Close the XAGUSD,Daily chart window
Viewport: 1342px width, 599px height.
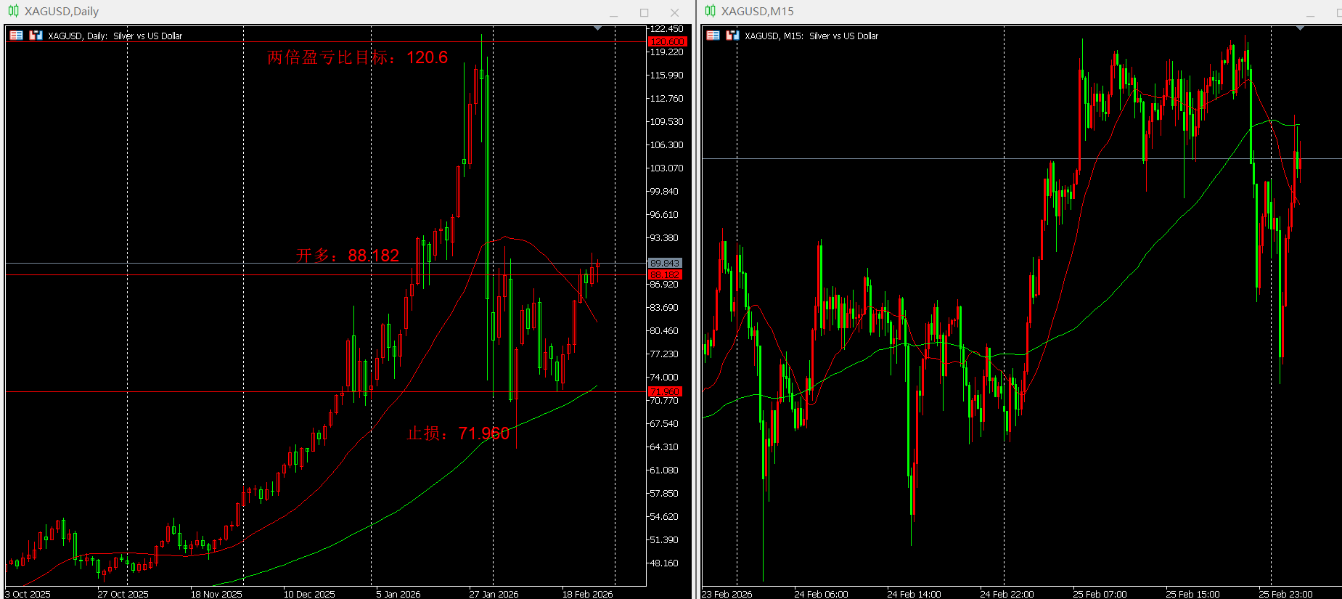(674, 12)
